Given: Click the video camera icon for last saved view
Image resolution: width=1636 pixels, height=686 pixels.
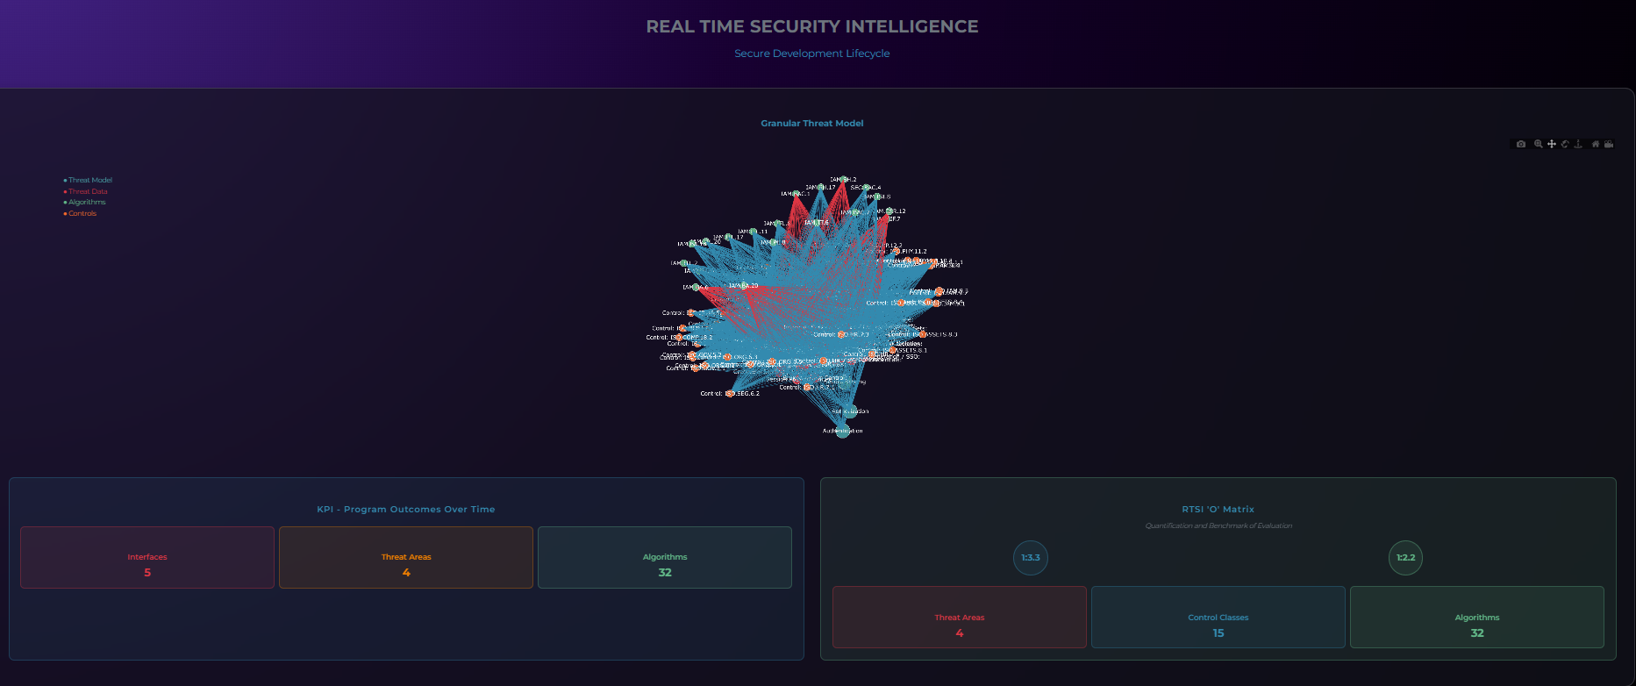Looking at the screenshot, I should (1609, 144).
